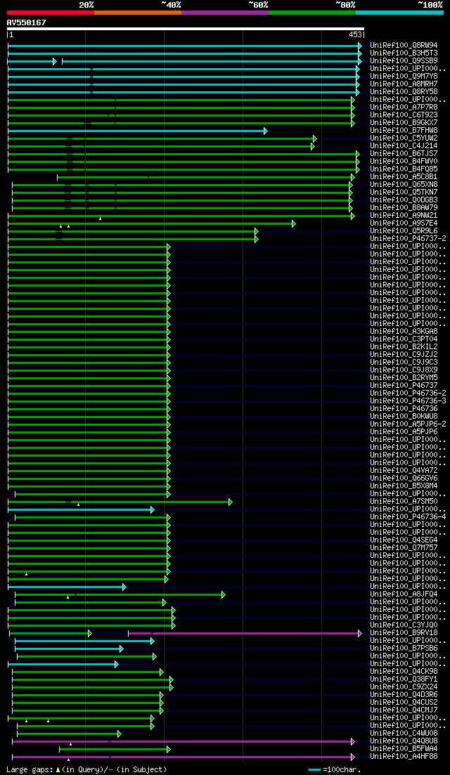The width and height of the screenshot is (450, 775).
Task: Select the UniRef100_Q4VA72 label
Action: click(404, 471)
